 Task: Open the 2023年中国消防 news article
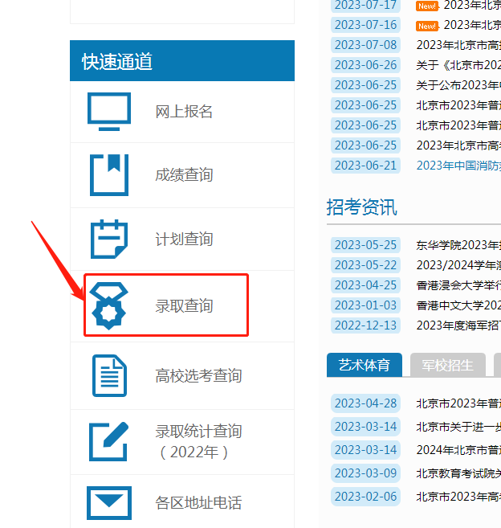point(458,166)
